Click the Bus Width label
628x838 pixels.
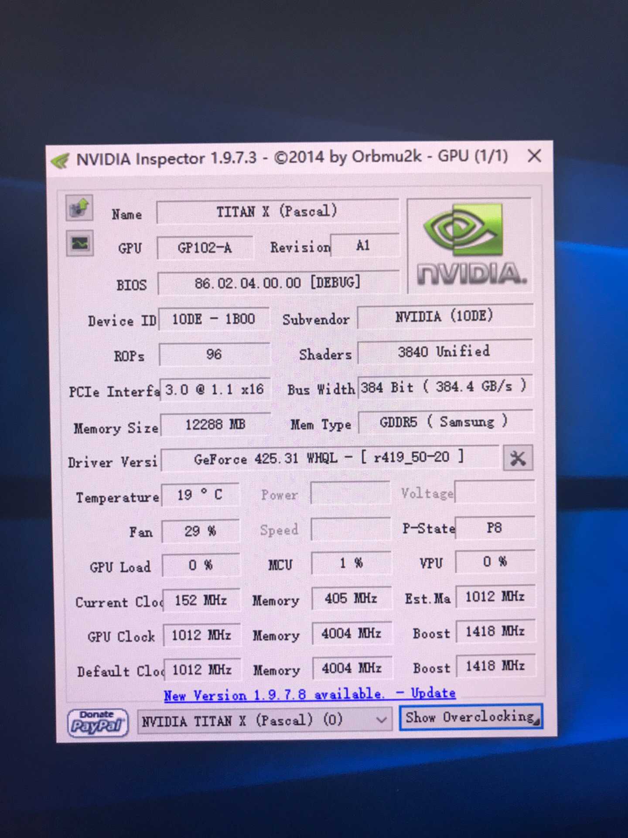click(x=321, y=389)
